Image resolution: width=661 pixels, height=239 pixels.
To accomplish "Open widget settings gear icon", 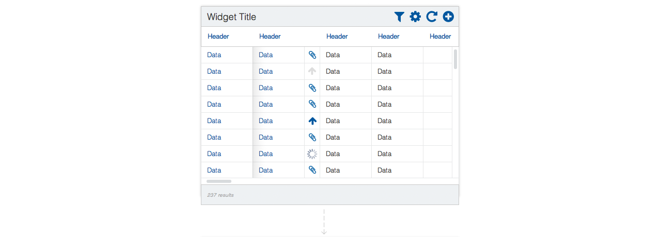I will tap(415, 17).
